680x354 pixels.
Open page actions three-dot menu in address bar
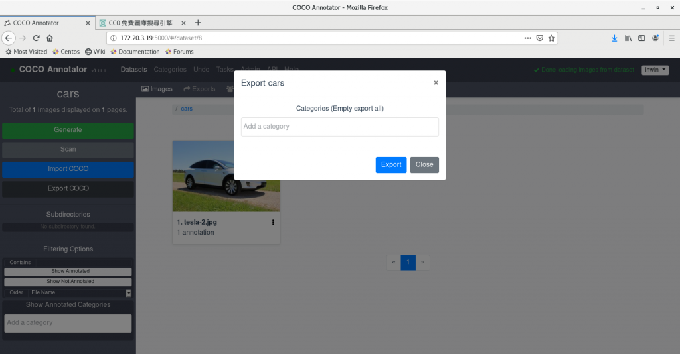click(528, 38)
